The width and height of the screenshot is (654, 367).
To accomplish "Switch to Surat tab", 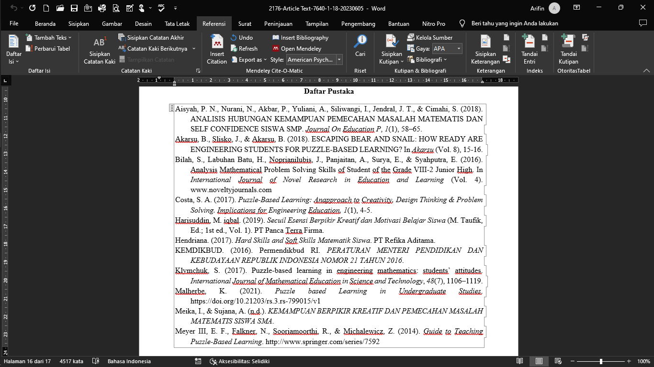I will coord(245,23).
